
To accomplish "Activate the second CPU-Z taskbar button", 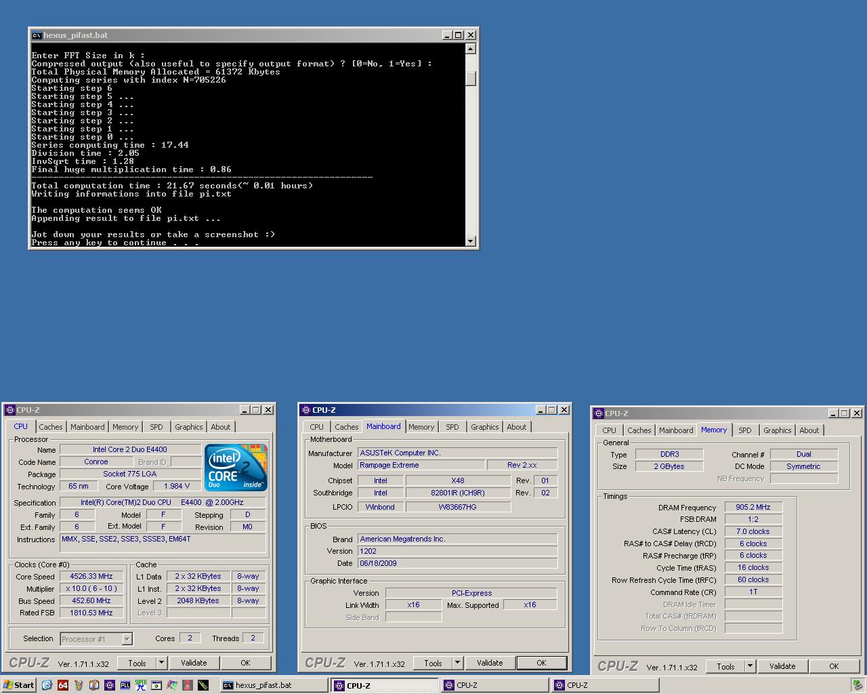I will click(494, 685).
